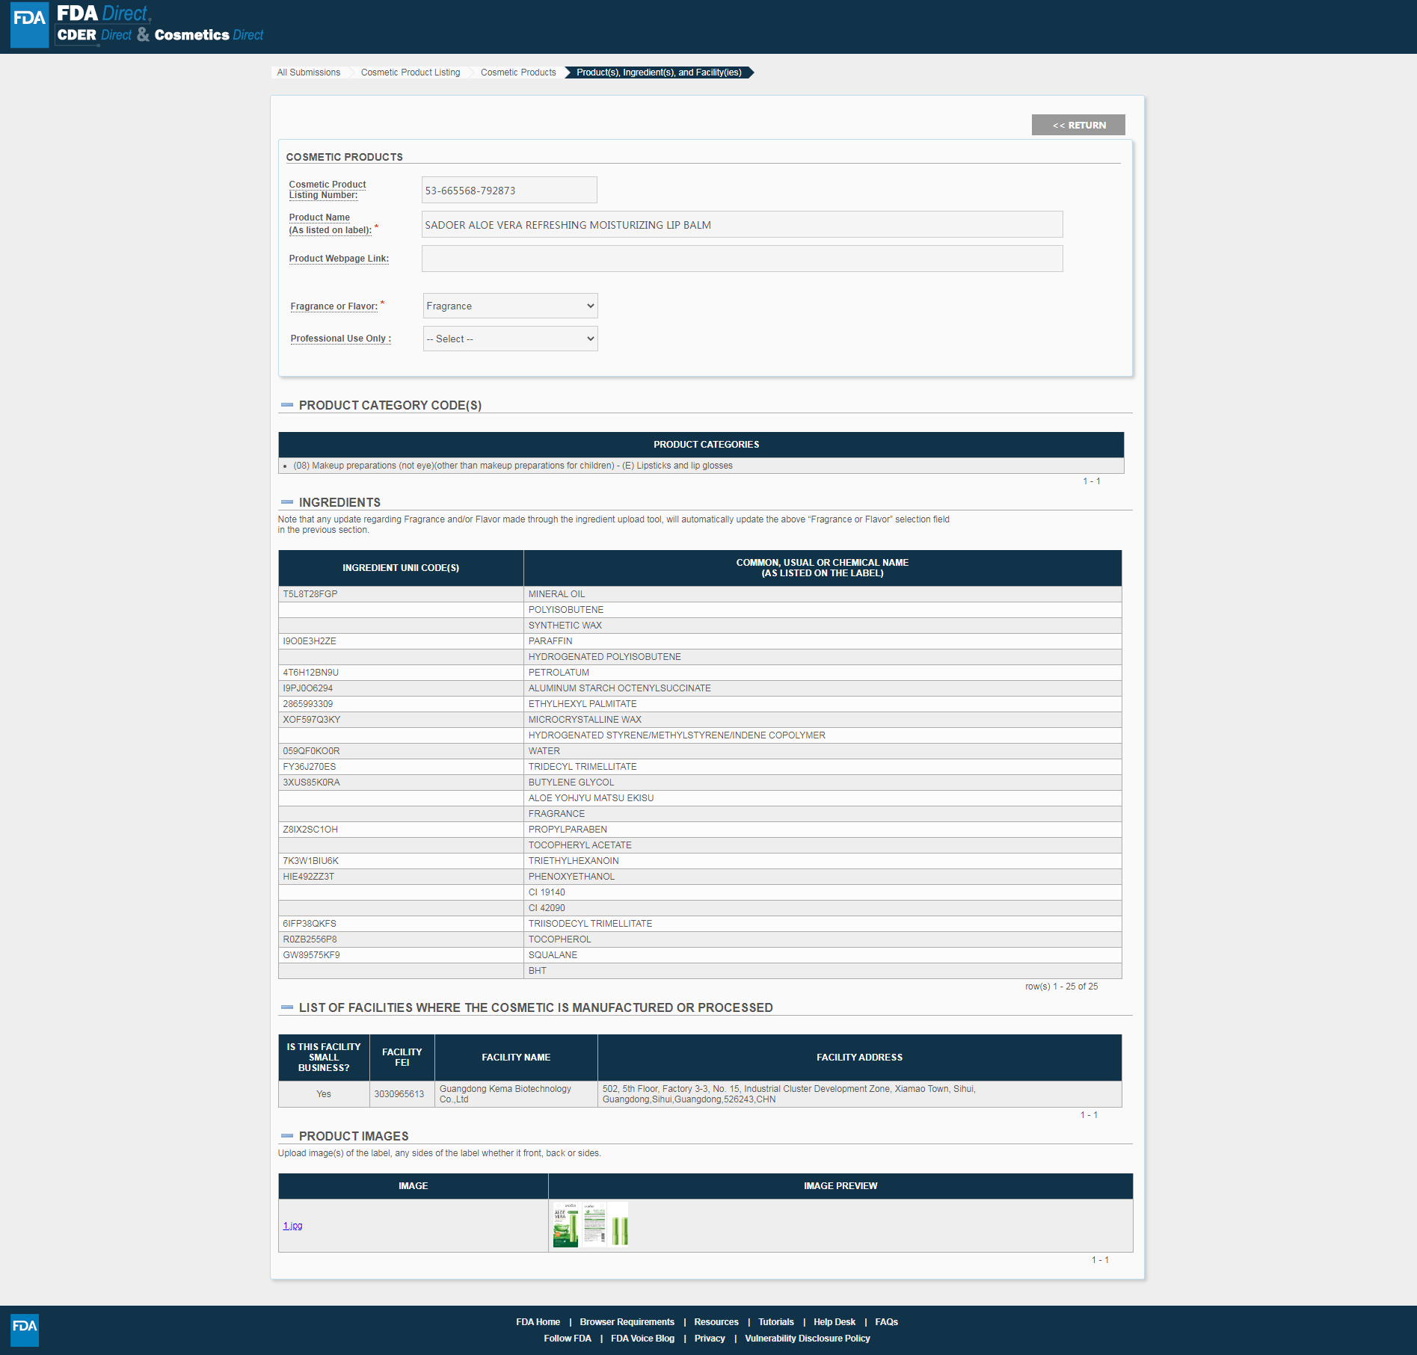The width and height of the screenshot is (1417, 1355).
Task: Collapse the Ingredients section
Action: [x=287, y=502]
